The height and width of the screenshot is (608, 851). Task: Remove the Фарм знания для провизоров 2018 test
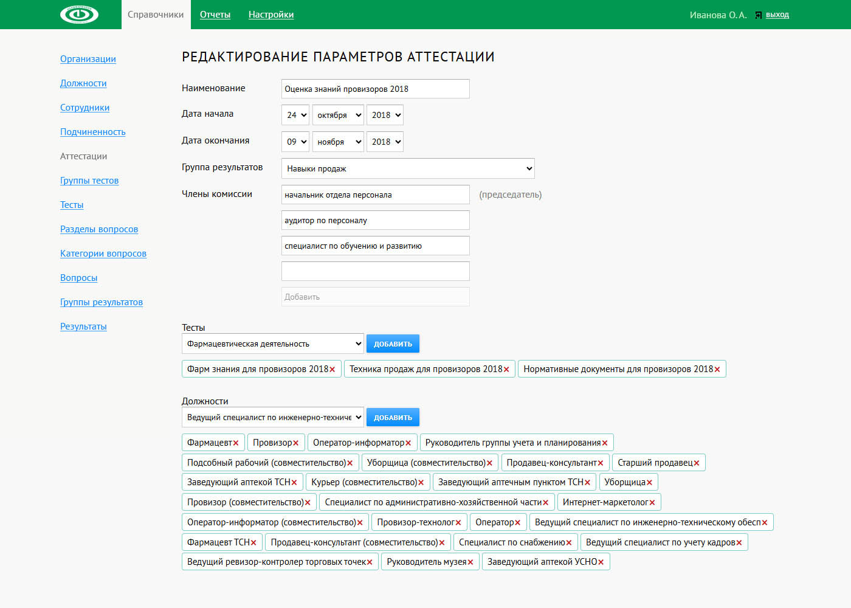pos(332,370)
